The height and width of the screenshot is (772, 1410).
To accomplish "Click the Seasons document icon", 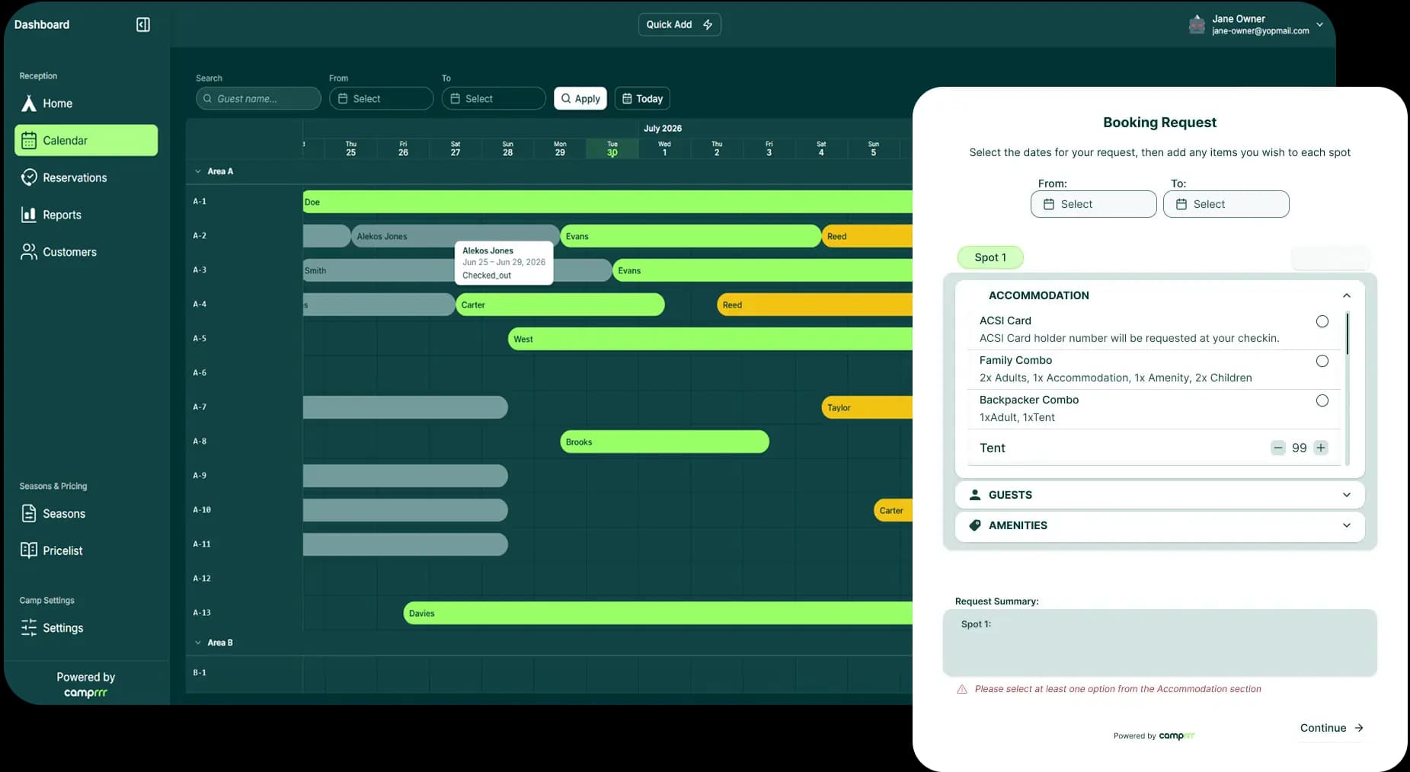I will click(x=29, y=513).
